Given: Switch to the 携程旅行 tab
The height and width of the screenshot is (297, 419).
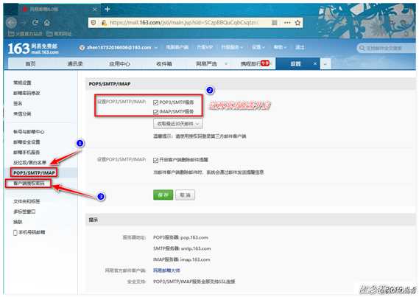Looking at the screenshot, I should (254, 63).
